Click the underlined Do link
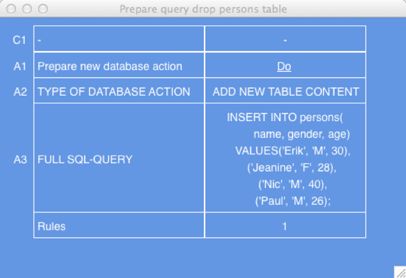The width and height of the screenshot is (406, 278). [x=284, y=66]
